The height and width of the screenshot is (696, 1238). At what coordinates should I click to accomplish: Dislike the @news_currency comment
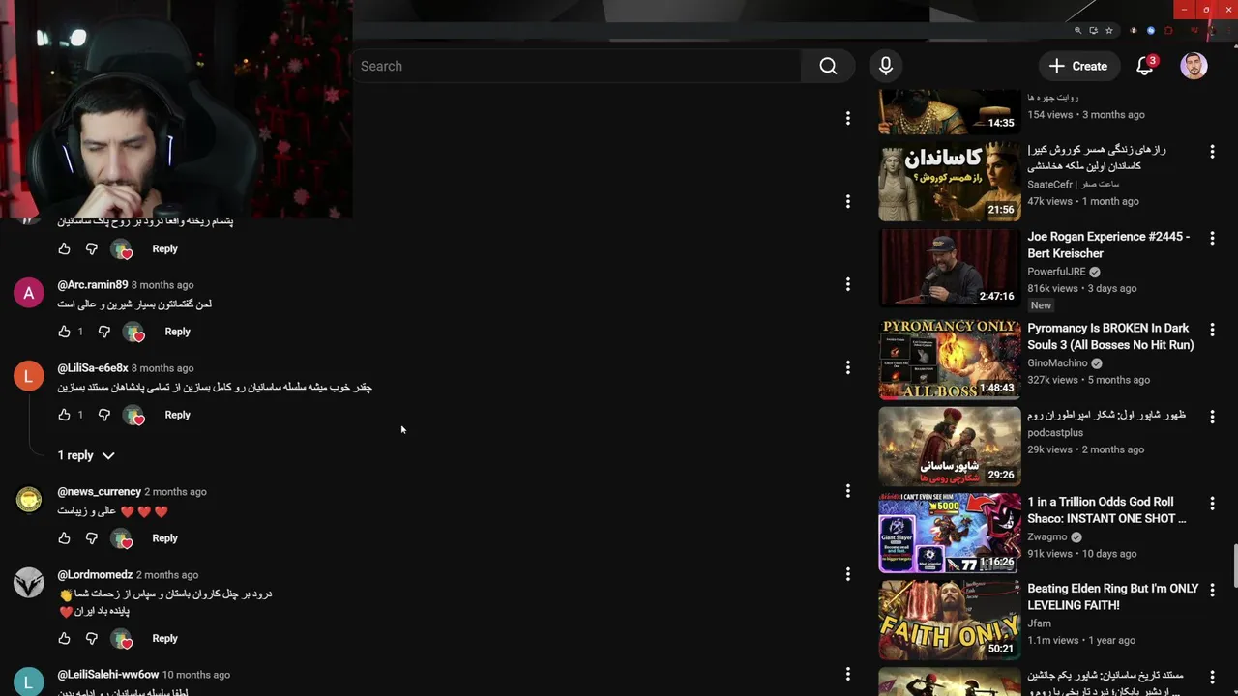point(92,538)
